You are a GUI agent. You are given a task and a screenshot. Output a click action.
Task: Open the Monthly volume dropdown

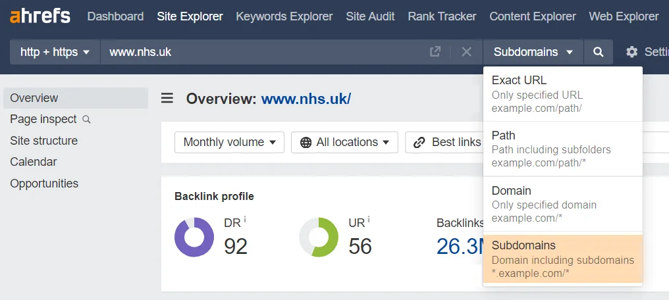(x=230, y=142)
